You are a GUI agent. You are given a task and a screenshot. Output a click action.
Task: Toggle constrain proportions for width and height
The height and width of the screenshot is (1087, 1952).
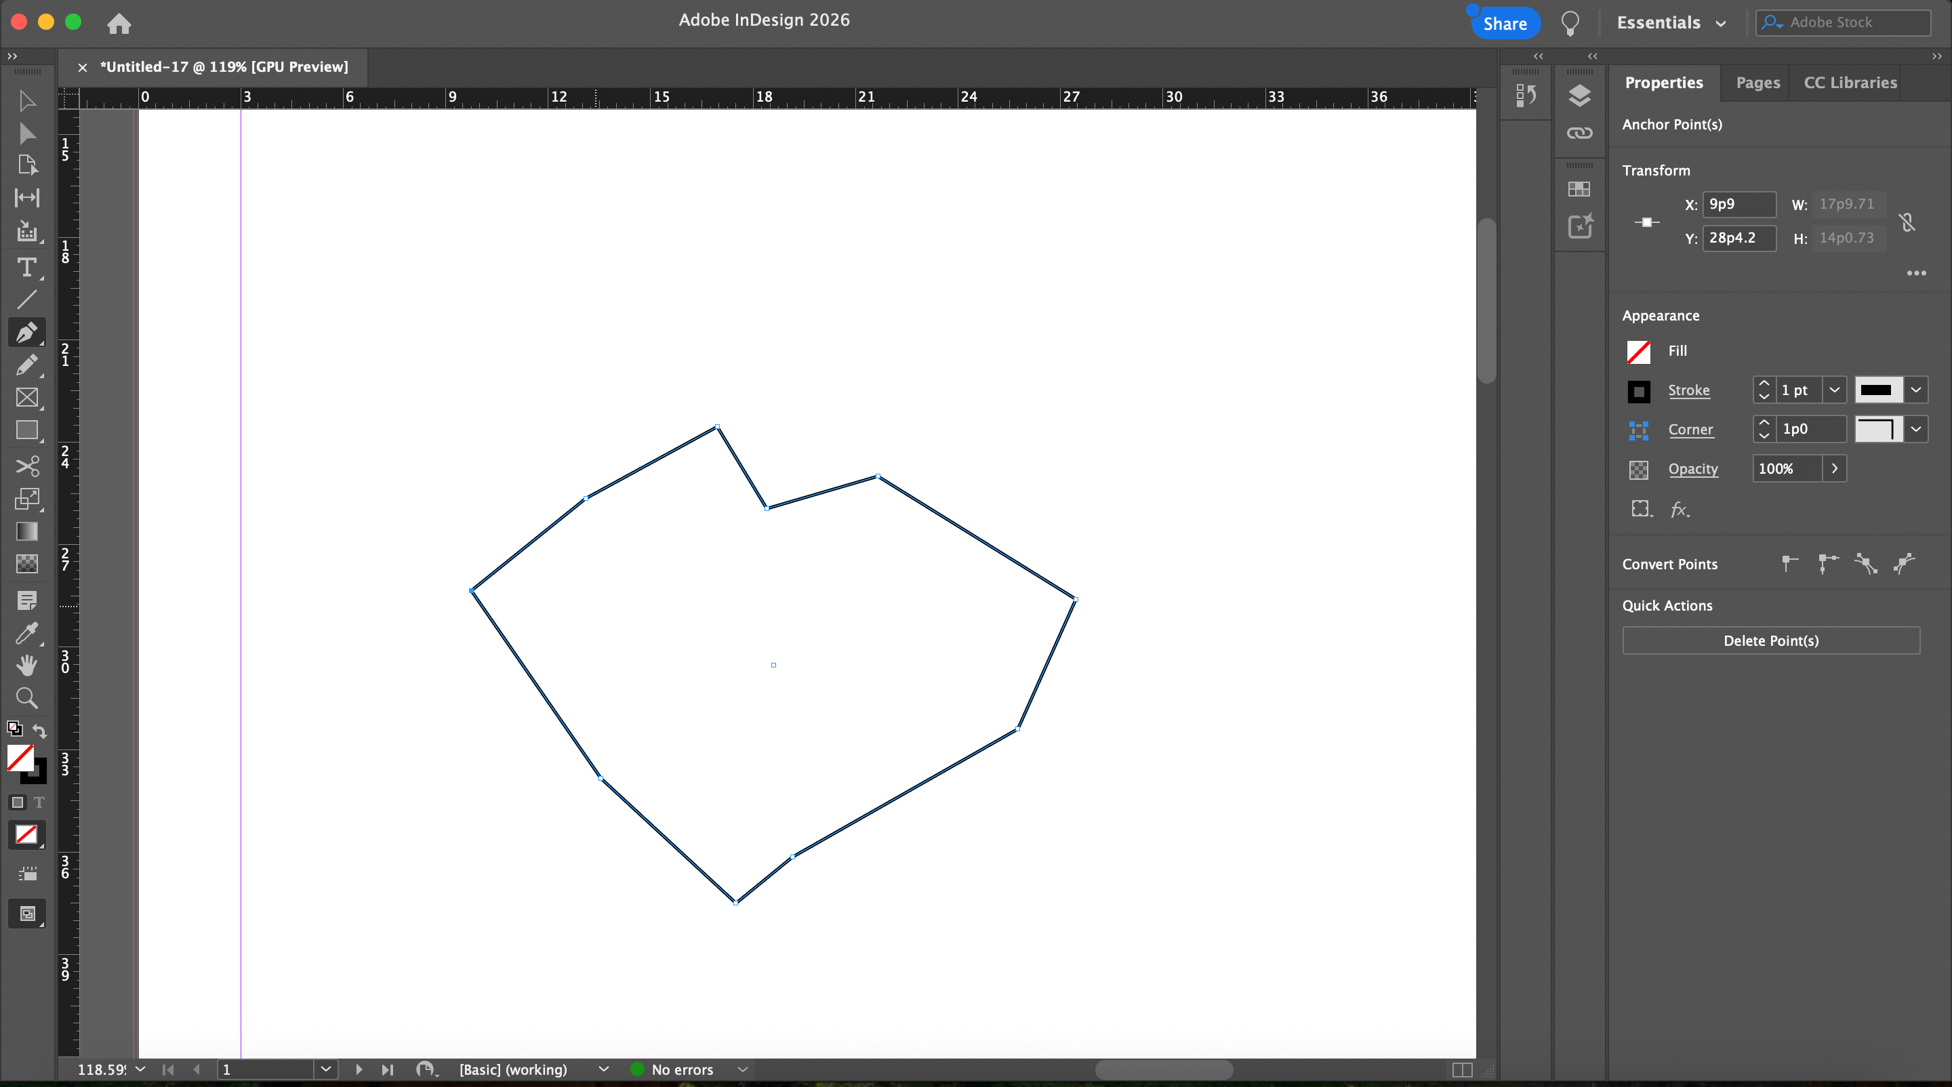point(1907,222)
